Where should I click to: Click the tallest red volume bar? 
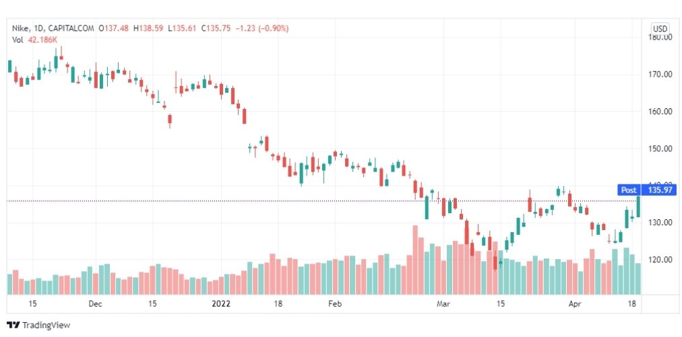click(x=415, y=260)
